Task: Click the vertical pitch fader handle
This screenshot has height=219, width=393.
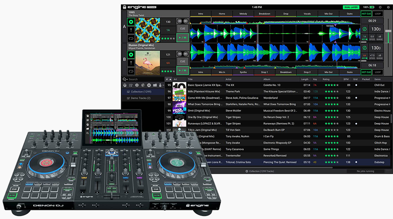Action: (388, 31)
